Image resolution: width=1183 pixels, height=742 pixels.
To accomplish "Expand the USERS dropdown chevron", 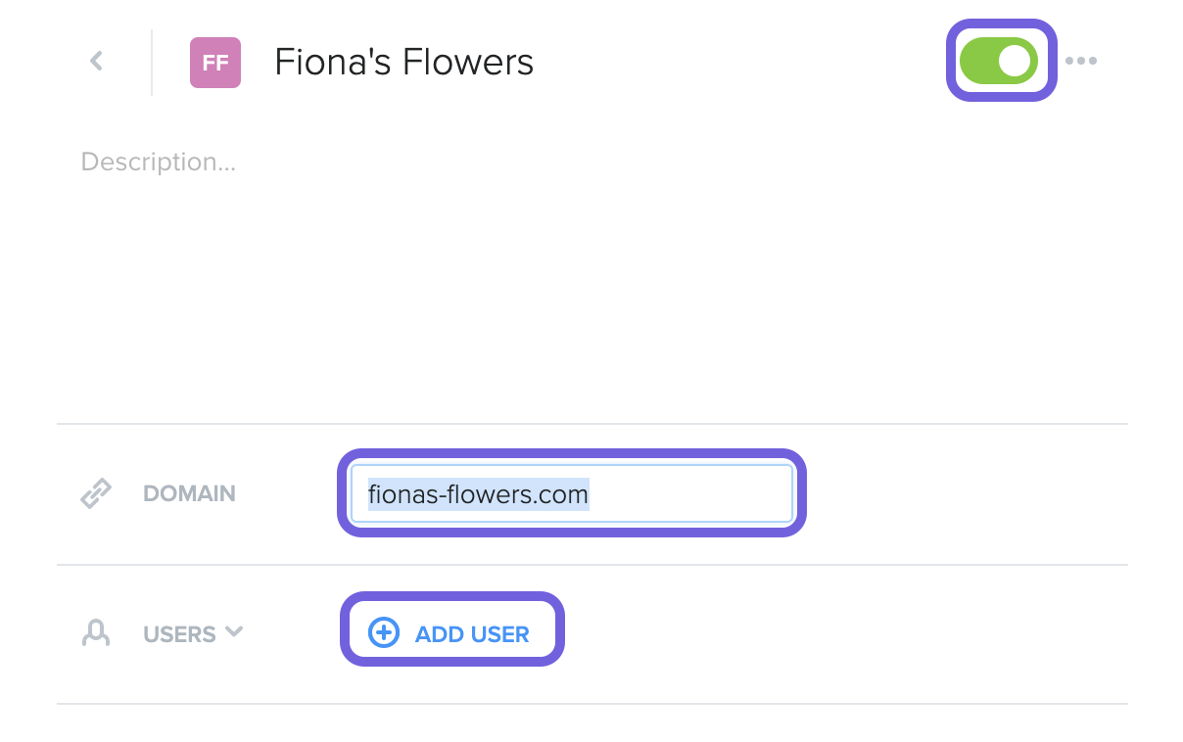I will pos(234,631).
